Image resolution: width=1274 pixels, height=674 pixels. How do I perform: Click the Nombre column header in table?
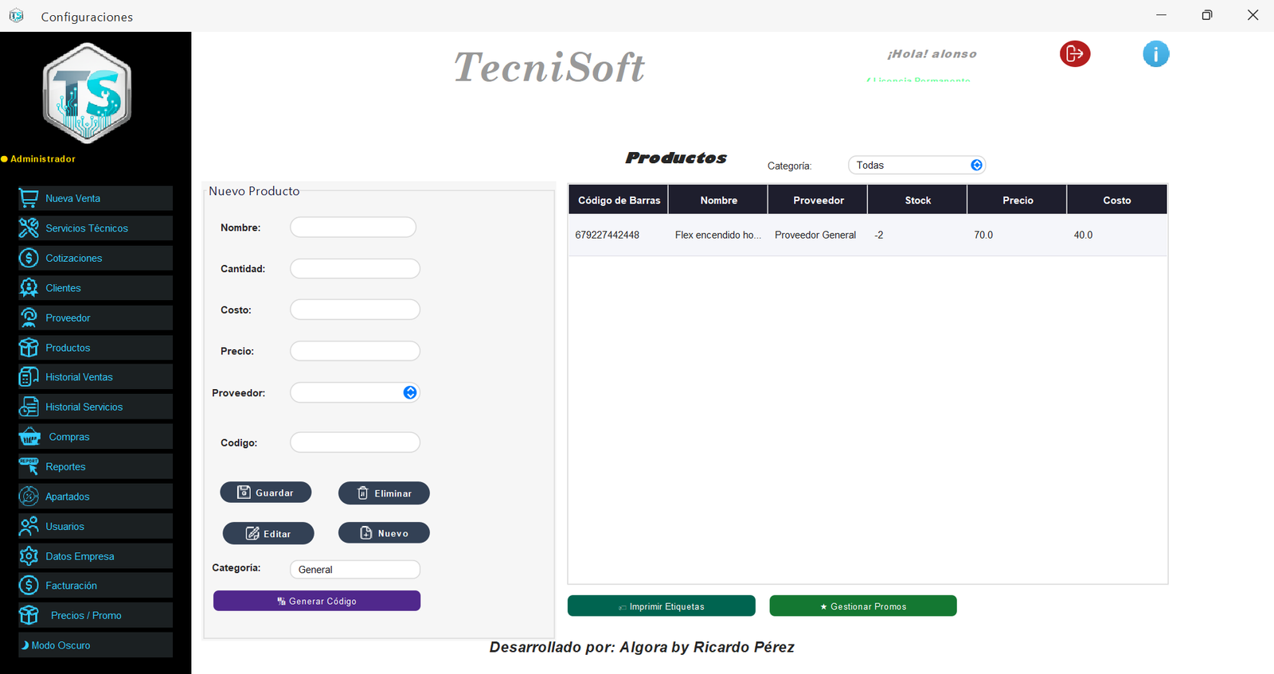718,200
